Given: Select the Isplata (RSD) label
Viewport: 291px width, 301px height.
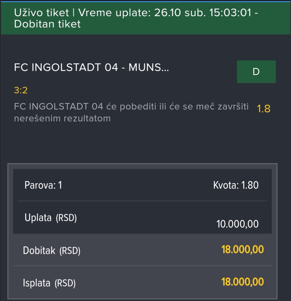Looking at the screenshot, I should [49, 283].
